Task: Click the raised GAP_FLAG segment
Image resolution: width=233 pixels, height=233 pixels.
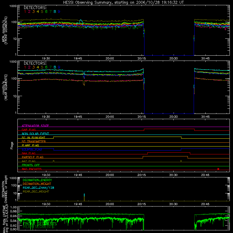Action: 169,129
